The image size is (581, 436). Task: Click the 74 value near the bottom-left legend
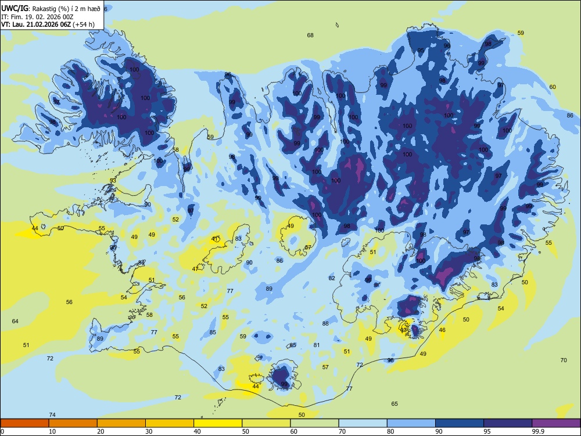point(52,414)
